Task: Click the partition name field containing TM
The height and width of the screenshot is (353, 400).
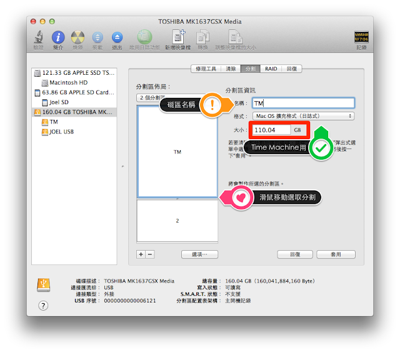Action: 303,103
